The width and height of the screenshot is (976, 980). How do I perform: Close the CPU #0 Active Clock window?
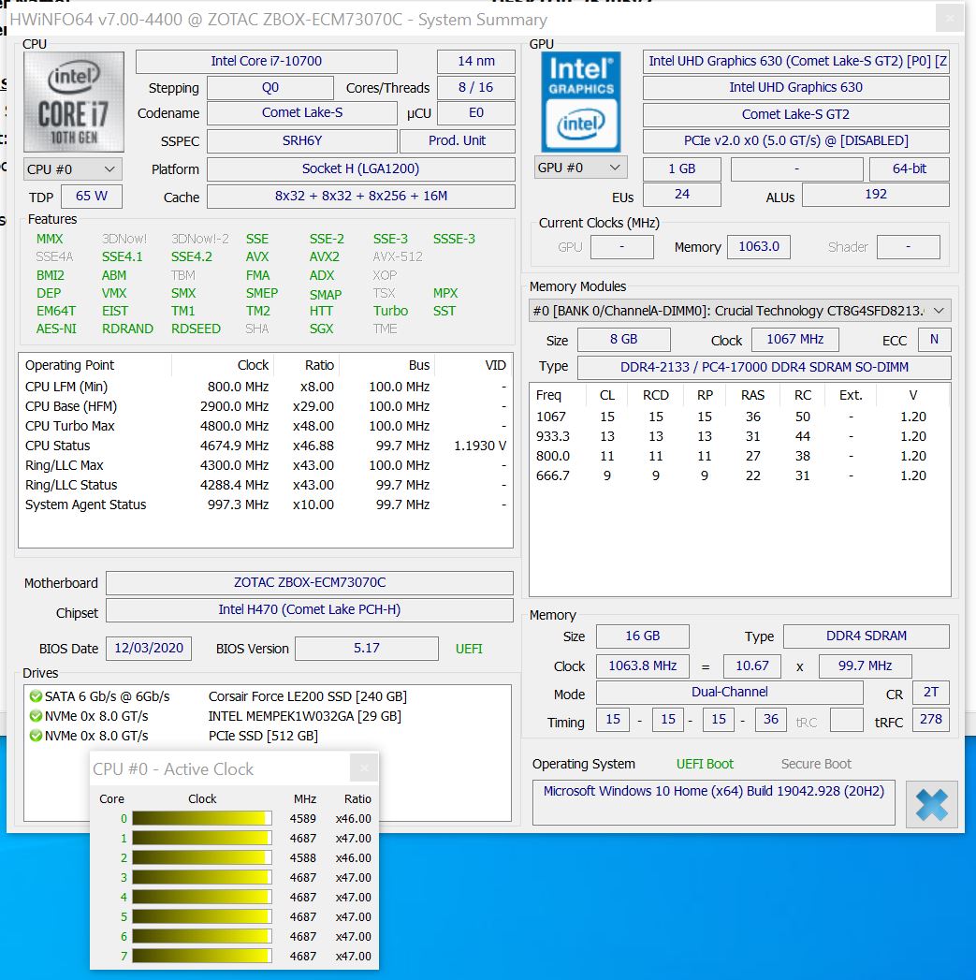pos(364,768)
